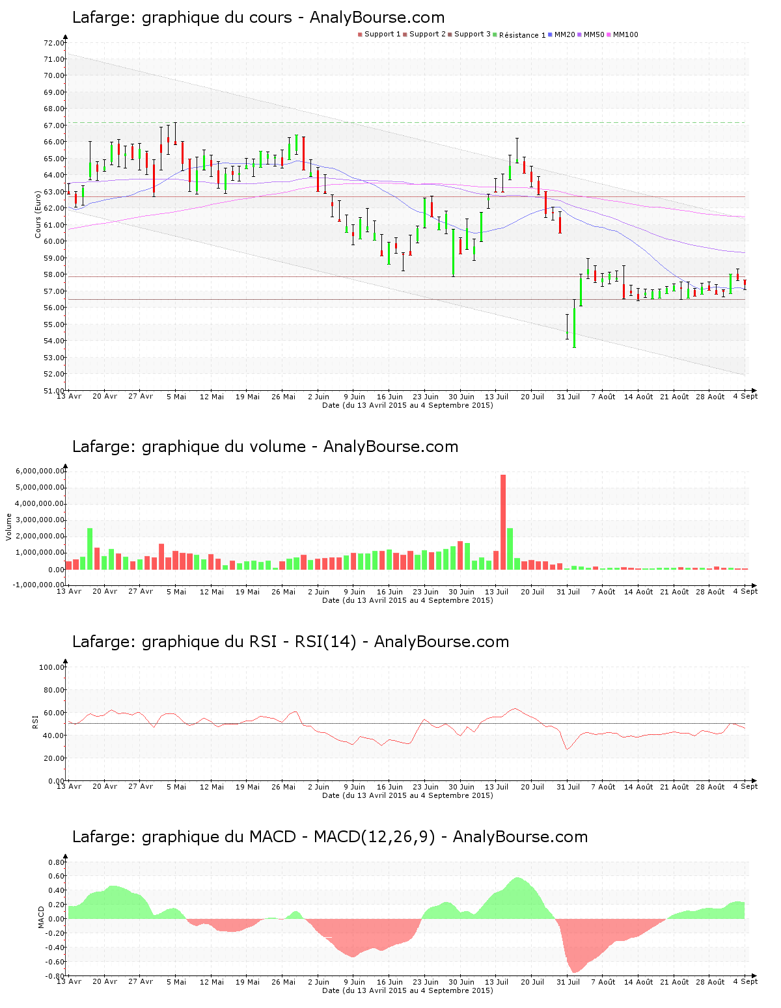Click the MM100 pink legend square
This screenshot has height=1008, width=781.
pyautogui.click(x=609, y=34)
